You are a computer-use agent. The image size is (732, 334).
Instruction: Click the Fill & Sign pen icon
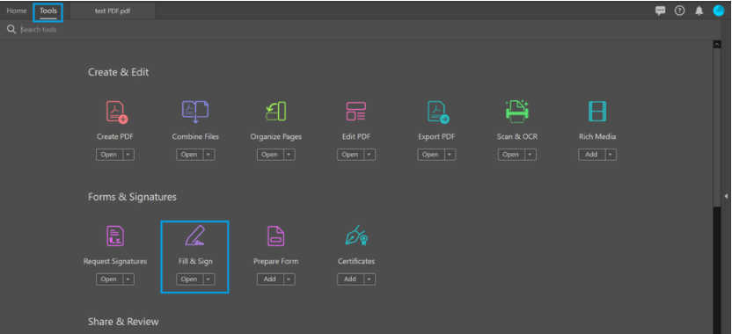(195, 236)
